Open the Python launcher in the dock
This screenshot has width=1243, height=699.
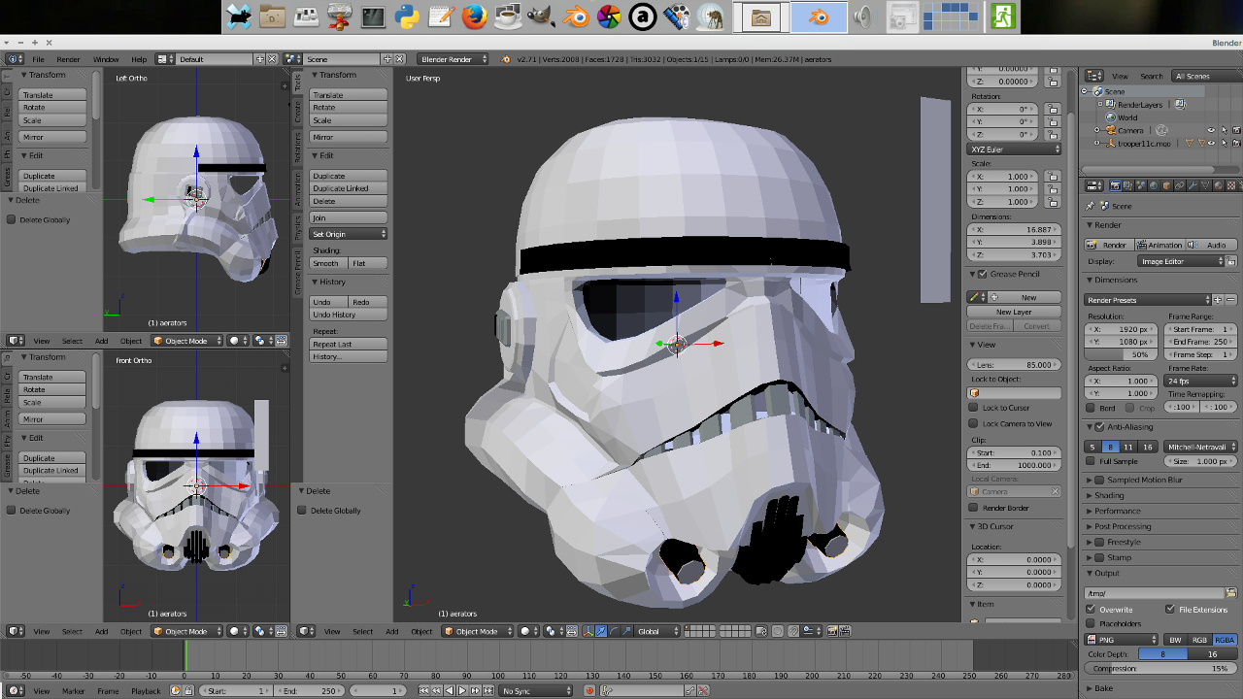pos(408,17)
